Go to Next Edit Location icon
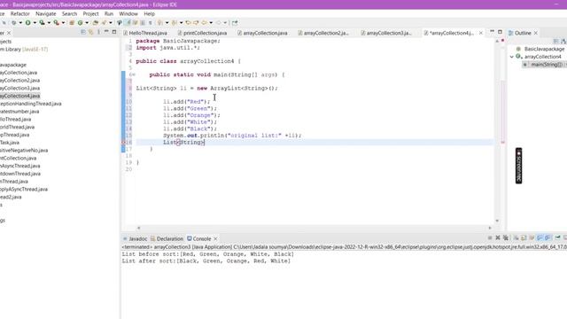Image resolution: width=567 pixels, height=319 pixels. click(196, 23)
